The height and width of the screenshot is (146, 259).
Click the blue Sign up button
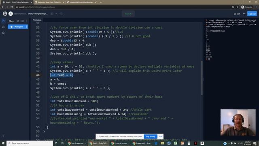click(x=252, y=14)
